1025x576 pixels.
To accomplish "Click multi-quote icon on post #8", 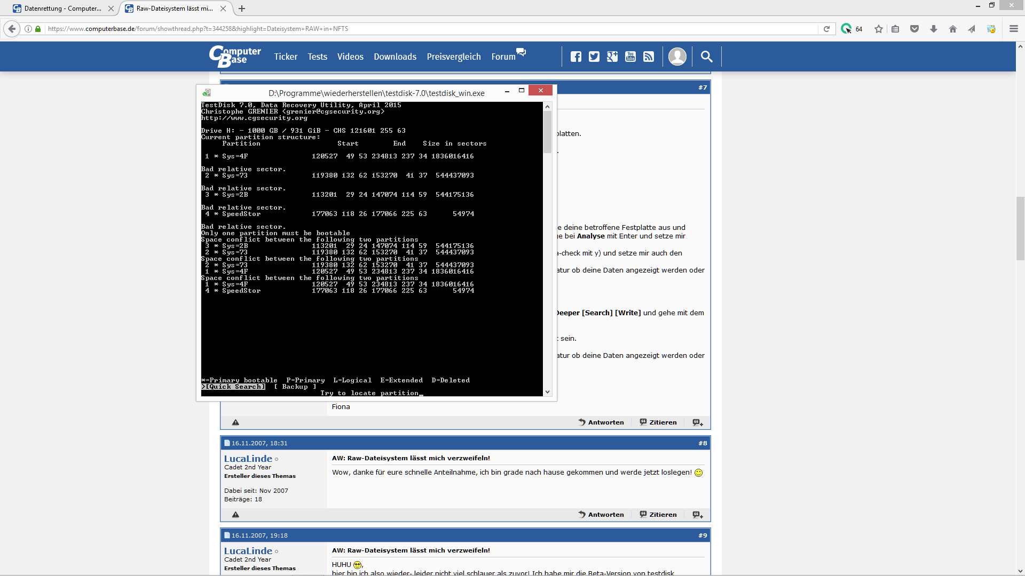I will click(698, 515).
